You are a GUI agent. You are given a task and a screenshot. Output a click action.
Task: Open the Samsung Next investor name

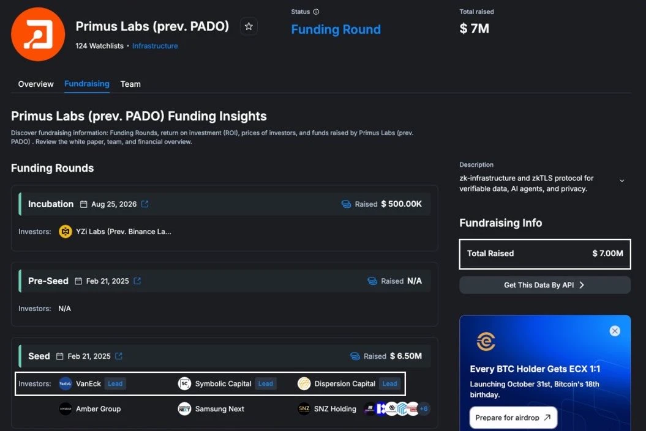click(220, 409)
